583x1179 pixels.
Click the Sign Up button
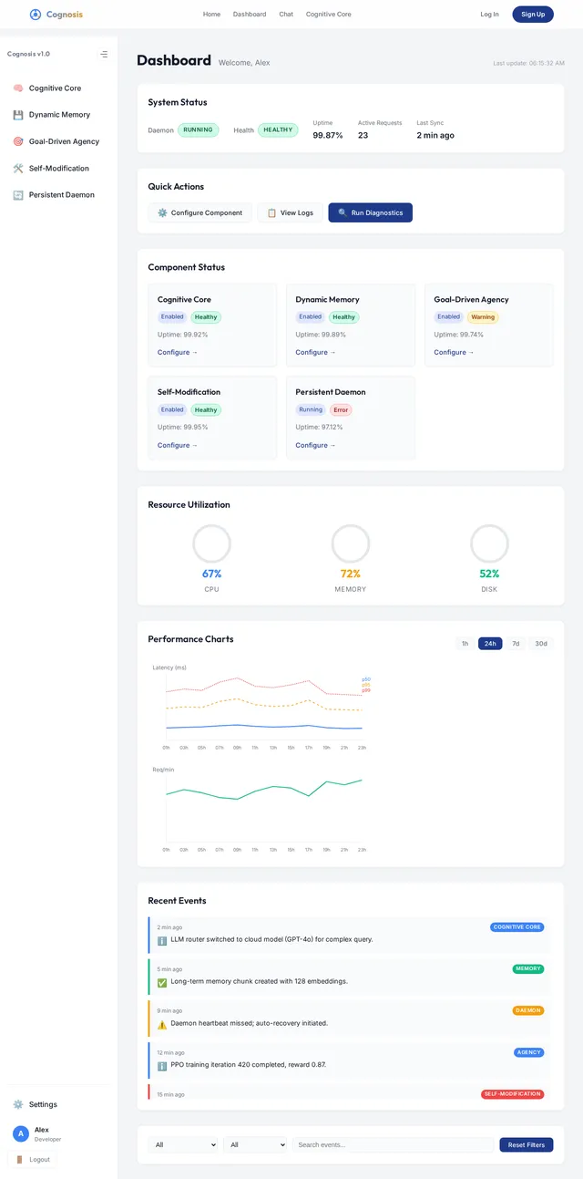(533, 15)
